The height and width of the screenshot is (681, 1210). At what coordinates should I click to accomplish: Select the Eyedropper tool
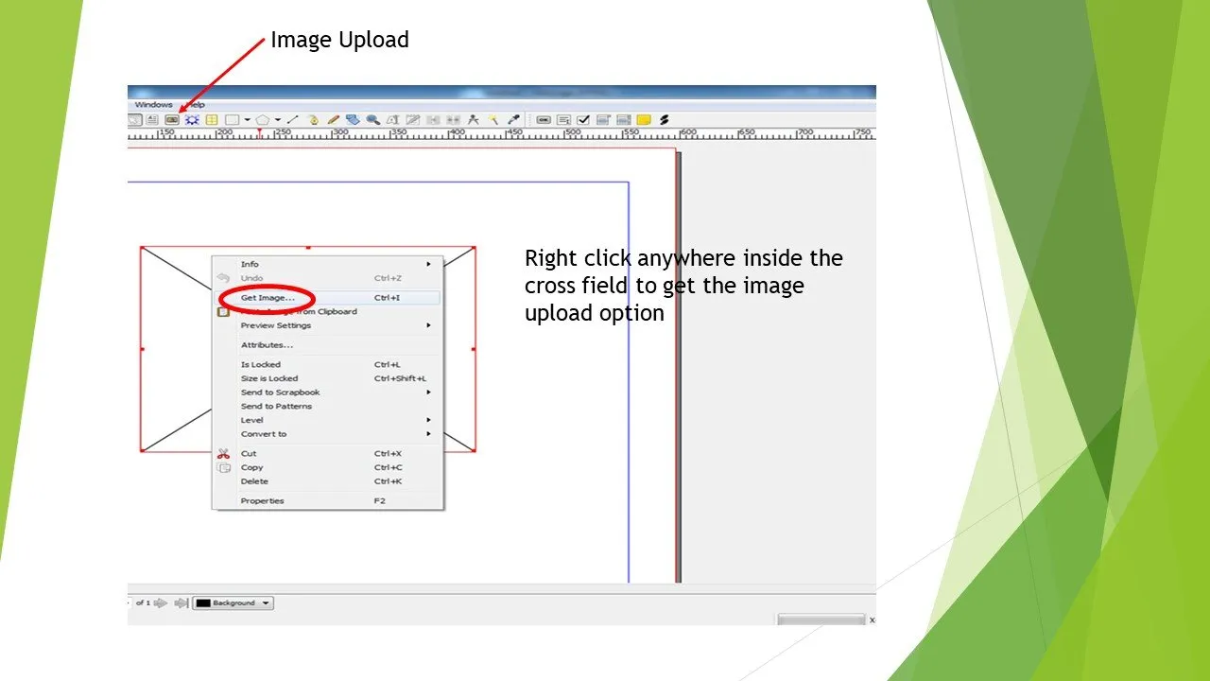click(513, 120)
